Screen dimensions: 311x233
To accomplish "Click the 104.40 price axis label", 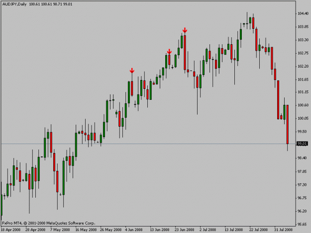I will (x=303, y=13).
